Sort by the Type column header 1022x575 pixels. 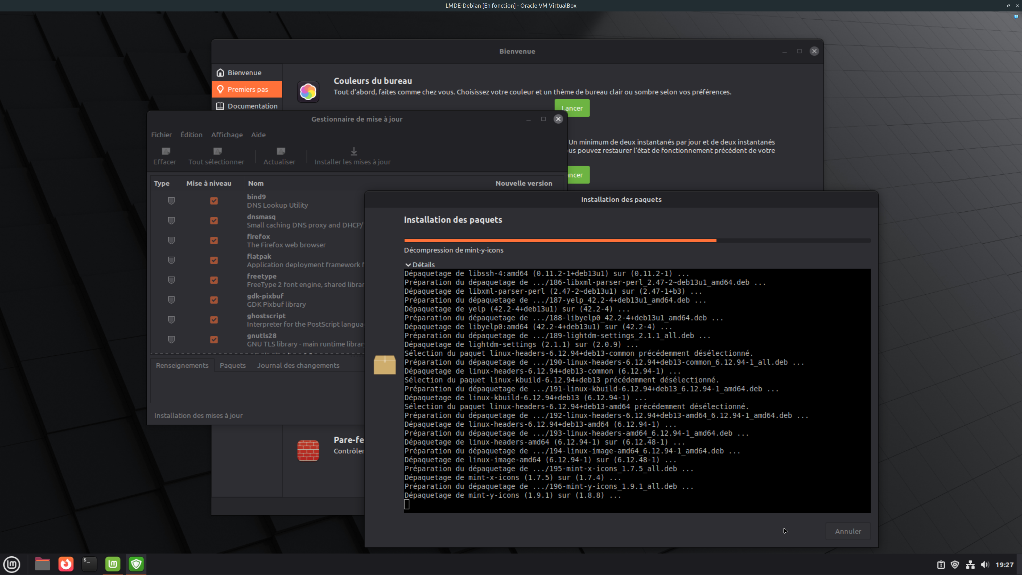click(x=162, y=183)
